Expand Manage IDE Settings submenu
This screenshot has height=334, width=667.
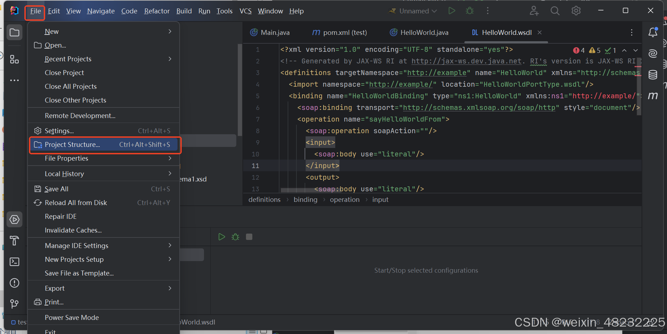pyautogui.click(x=103, y=246)
